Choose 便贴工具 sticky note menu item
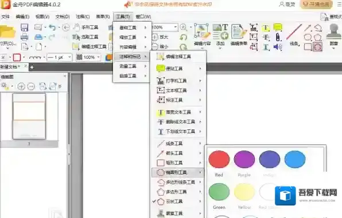The width and height of the screenshot is (342, 218). (x=177, y=69)
